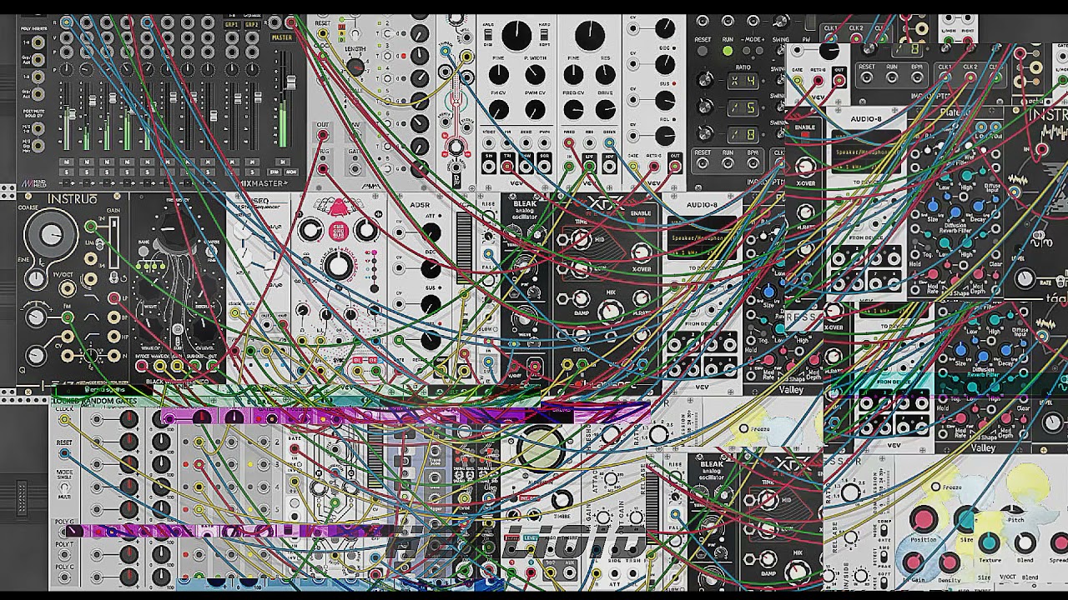Screen dimensions: 1068x600
Task: Click the GAIN slider on Instruo filter
Action: [x=113, y=242]
